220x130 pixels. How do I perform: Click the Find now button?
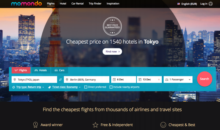coord(112,52)
